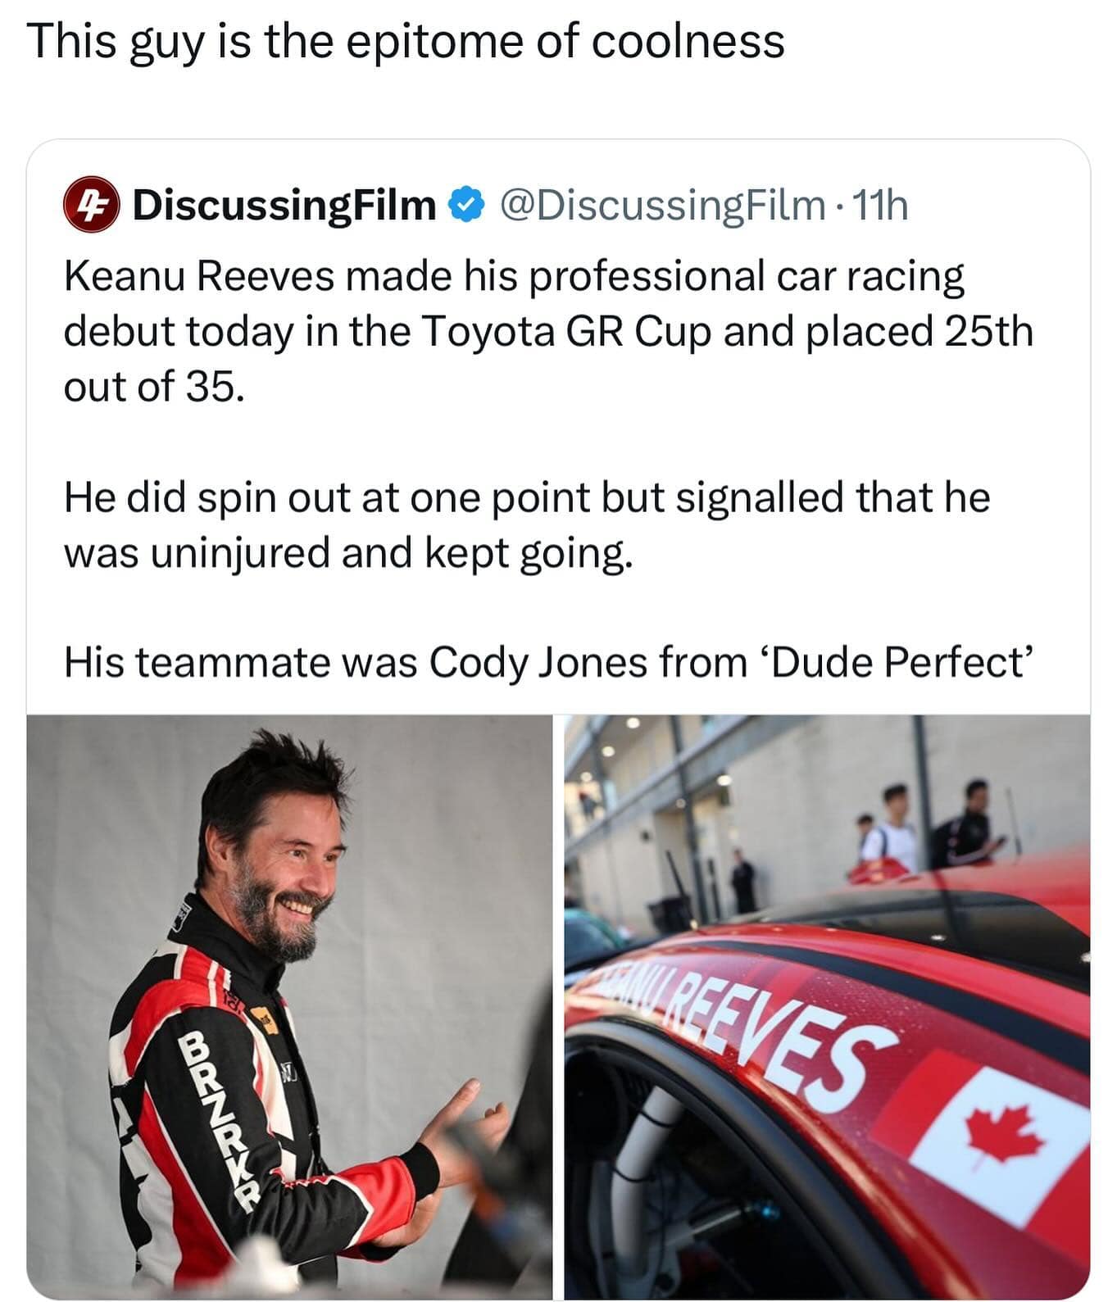Click the blue verified checkmark badge
The height and width of the screenshot is (1302, 1117).
[x=465, y=205]
